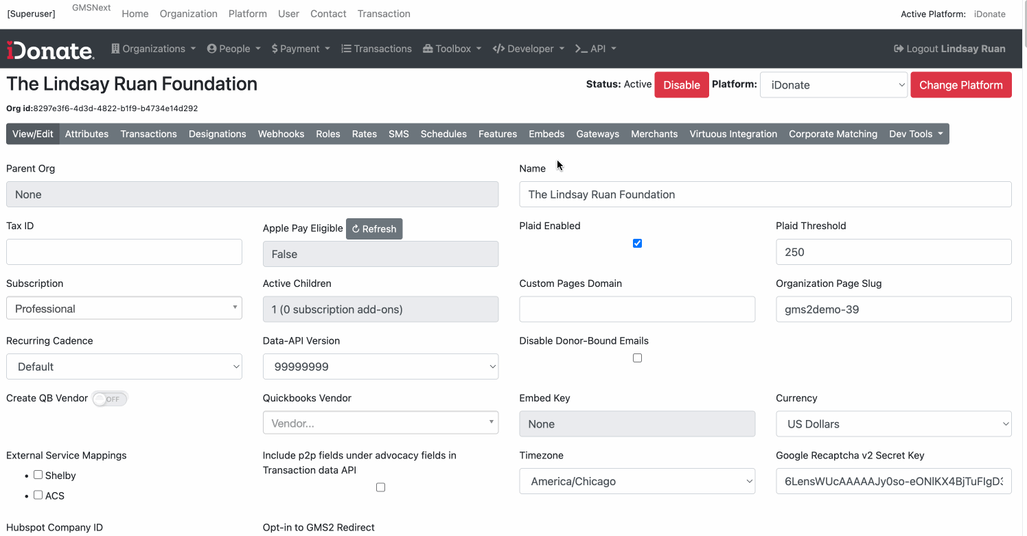Click Google Recaptcha v2 Secret Key field
Viewport: 1027px width, 536px height.
click(894, 481)
